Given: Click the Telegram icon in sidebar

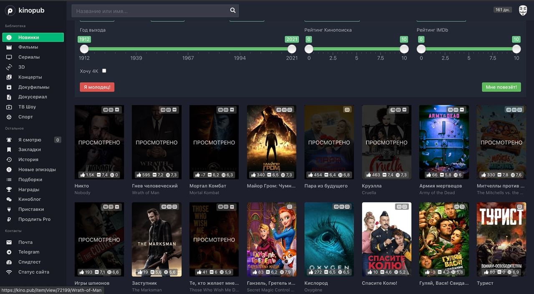Looking at the screenshot, I should tap(9, 252).
